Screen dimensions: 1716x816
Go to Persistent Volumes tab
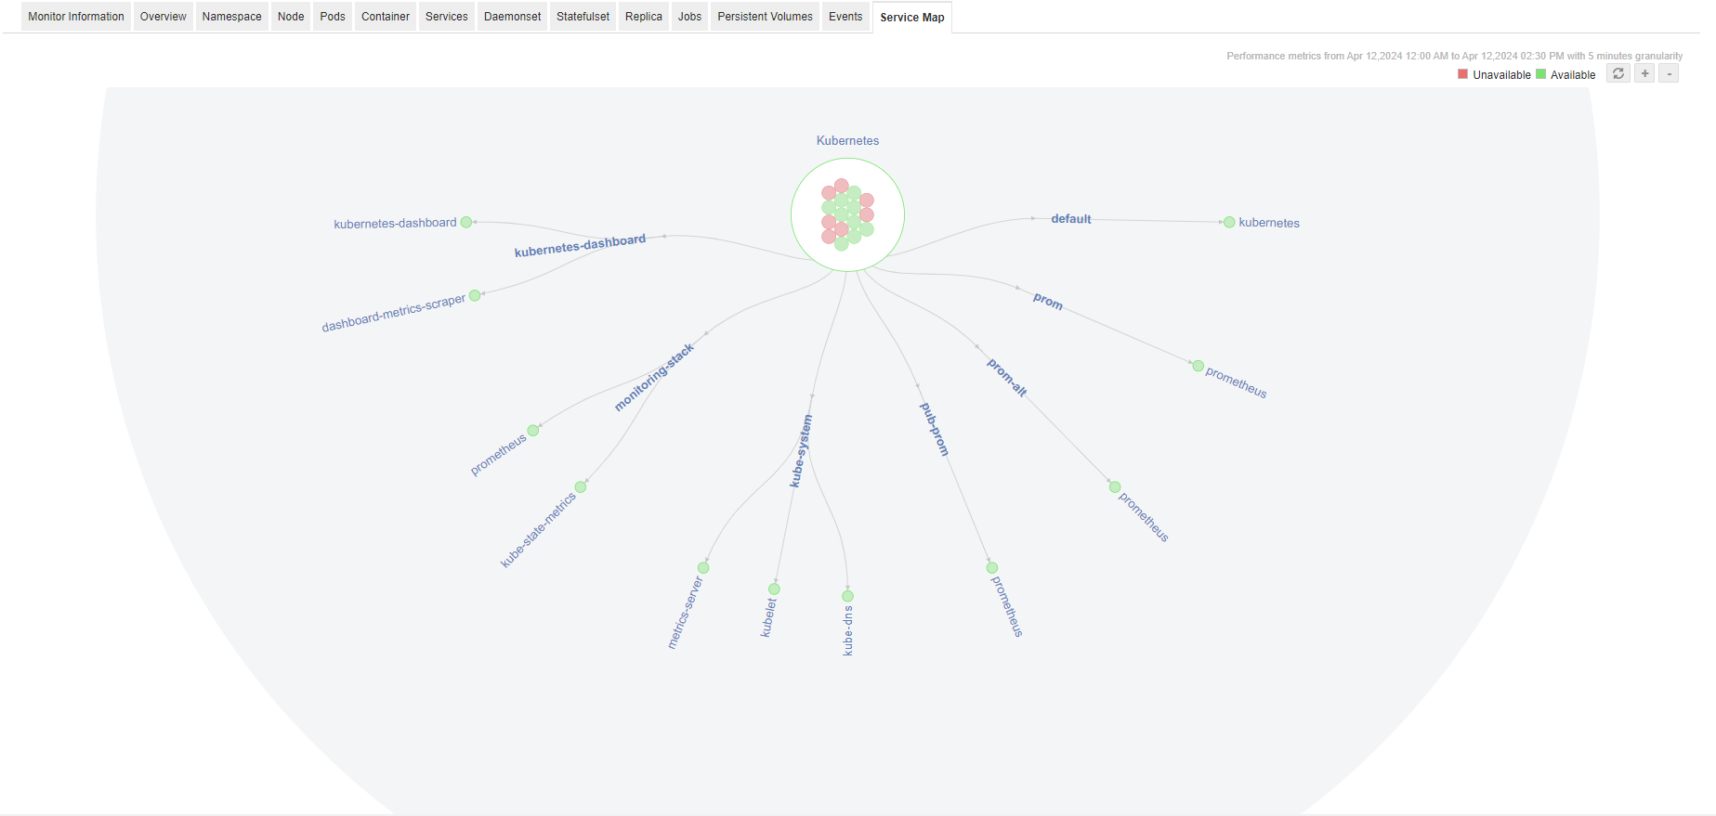[x=766, y=17]
